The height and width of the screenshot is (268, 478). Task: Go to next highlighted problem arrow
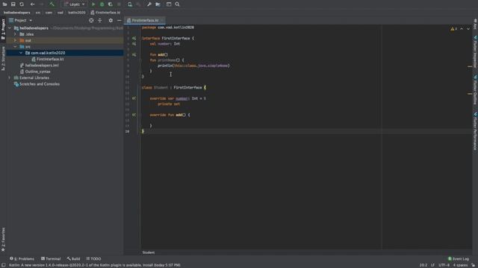(x=468, y=28)
